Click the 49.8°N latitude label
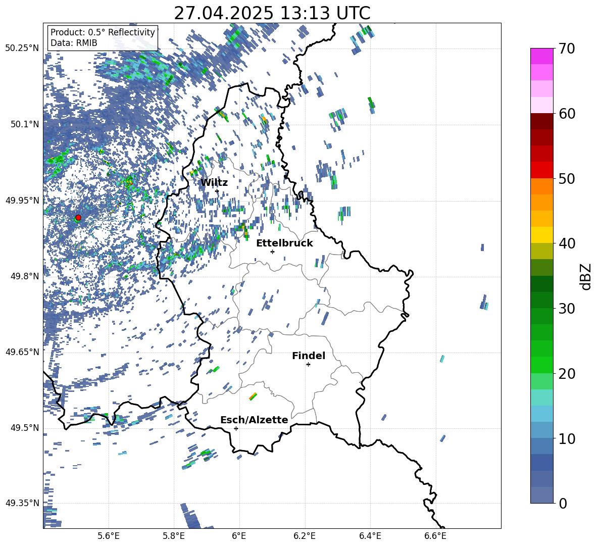The height and width of the screenshot is (546, 598). click(x=25, y=276)
